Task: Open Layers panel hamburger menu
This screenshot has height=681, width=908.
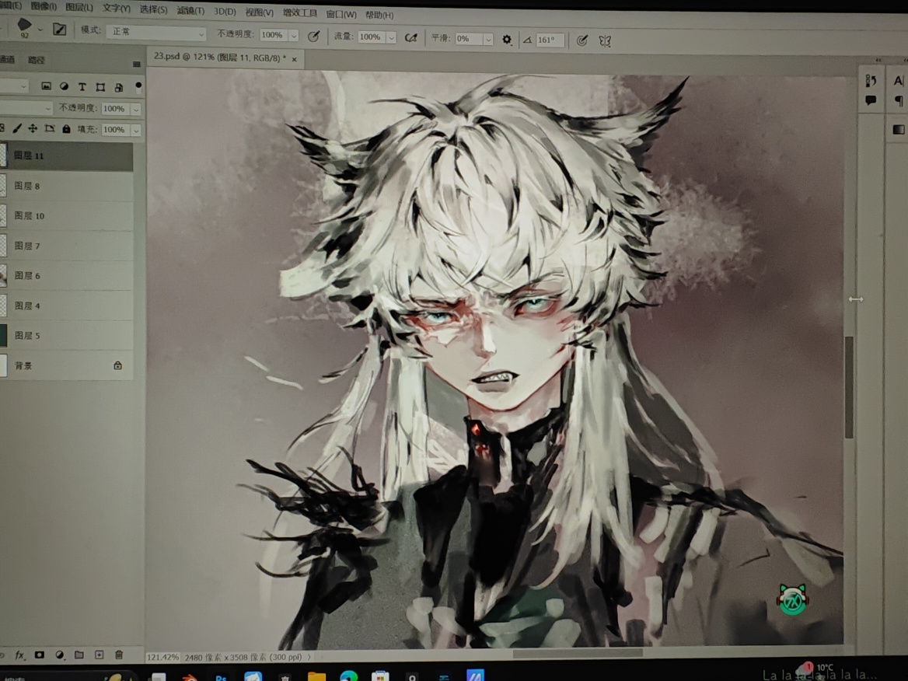Action: tap(137, 65)
